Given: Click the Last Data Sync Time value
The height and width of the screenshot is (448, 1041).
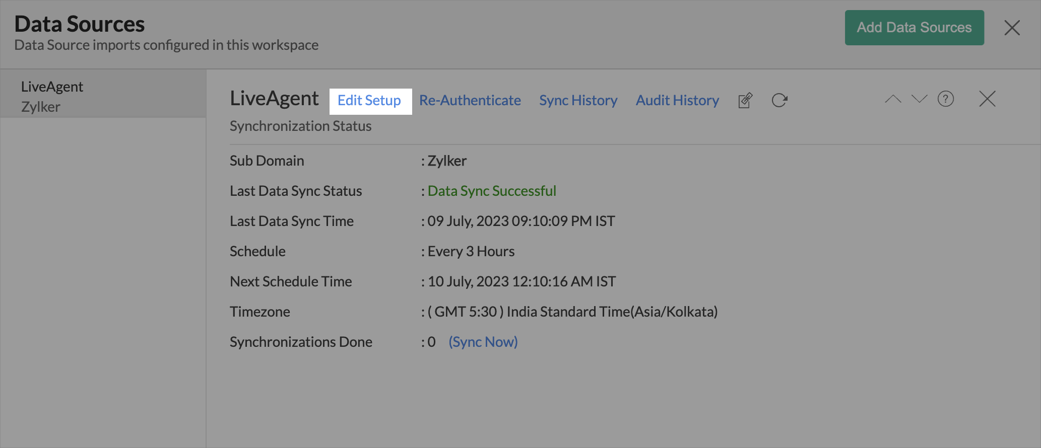Looking at the screenshot, I should coord(520,221).
